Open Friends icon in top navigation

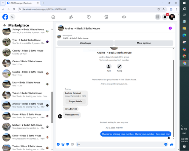coord(71,17)
